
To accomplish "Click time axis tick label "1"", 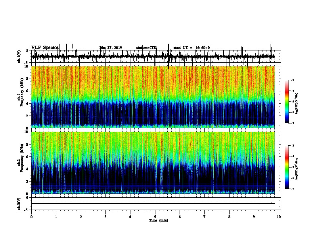I will coord(56,217).
